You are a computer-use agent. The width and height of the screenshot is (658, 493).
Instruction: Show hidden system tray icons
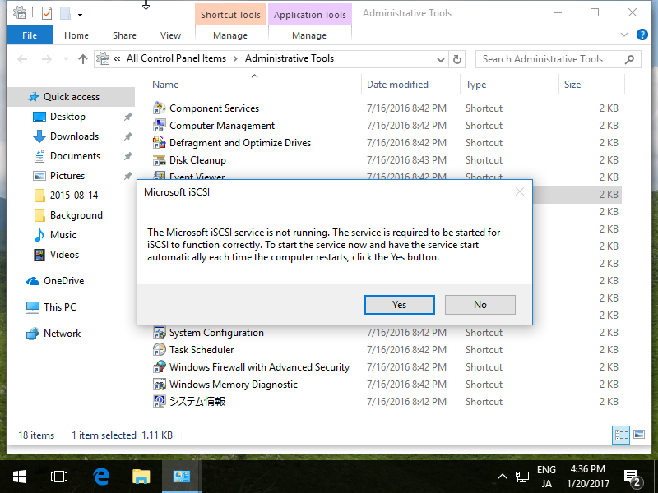(x=503, y=477)
